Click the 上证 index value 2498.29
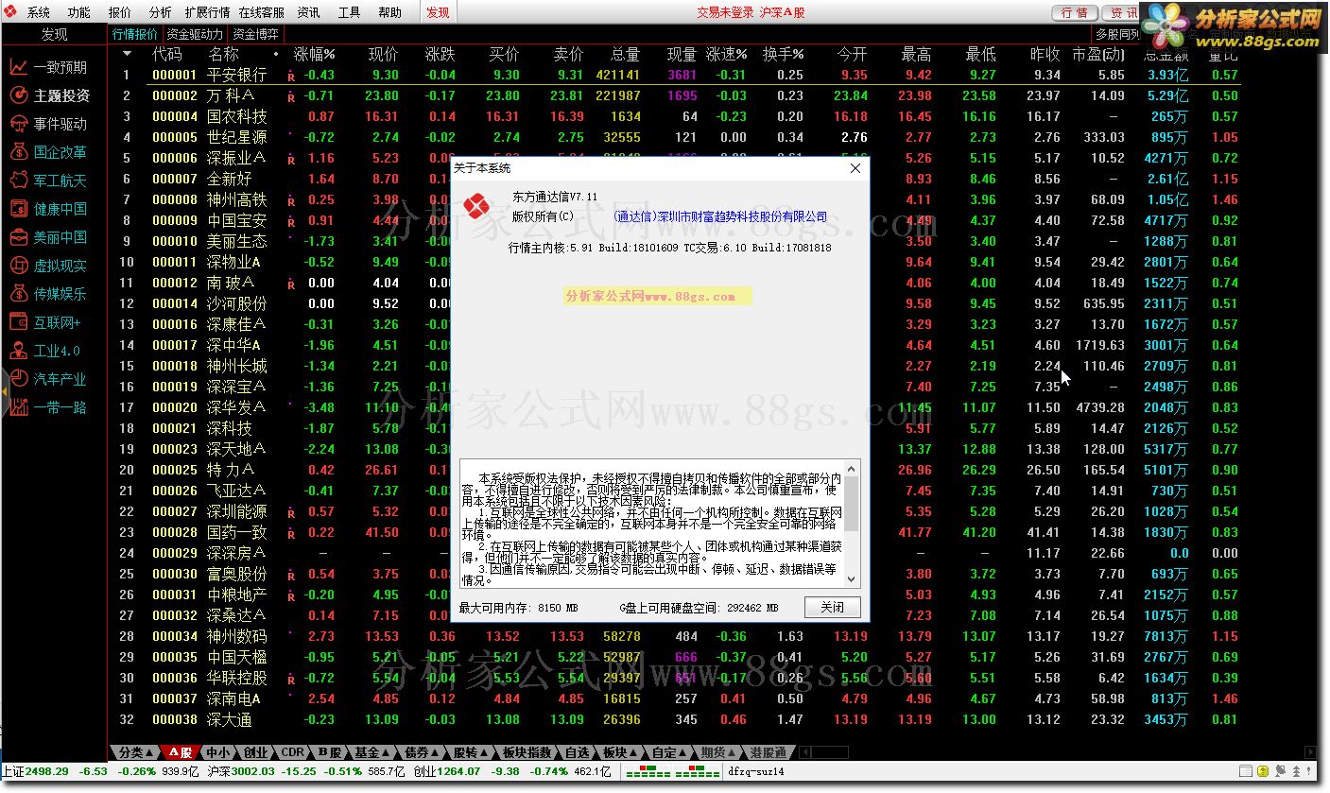This screenshot has width=1330, height=793. pos(47,771)
